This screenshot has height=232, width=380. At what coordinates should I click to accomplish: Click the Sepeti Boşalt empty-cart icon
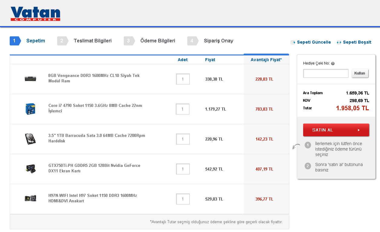[x=339, y=42]
